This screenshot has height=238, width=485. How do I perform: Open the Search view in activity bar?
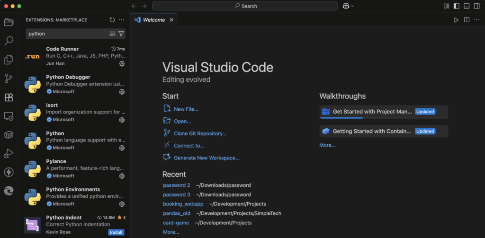[x=9, y=41]
